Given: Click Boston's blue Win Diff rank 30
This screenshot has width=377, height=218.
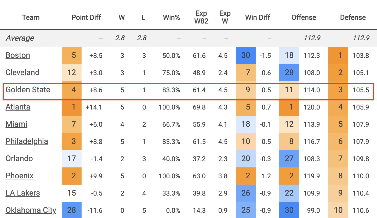Looking at the screenshot, I should pyautogui.click(x=246, y=55).
